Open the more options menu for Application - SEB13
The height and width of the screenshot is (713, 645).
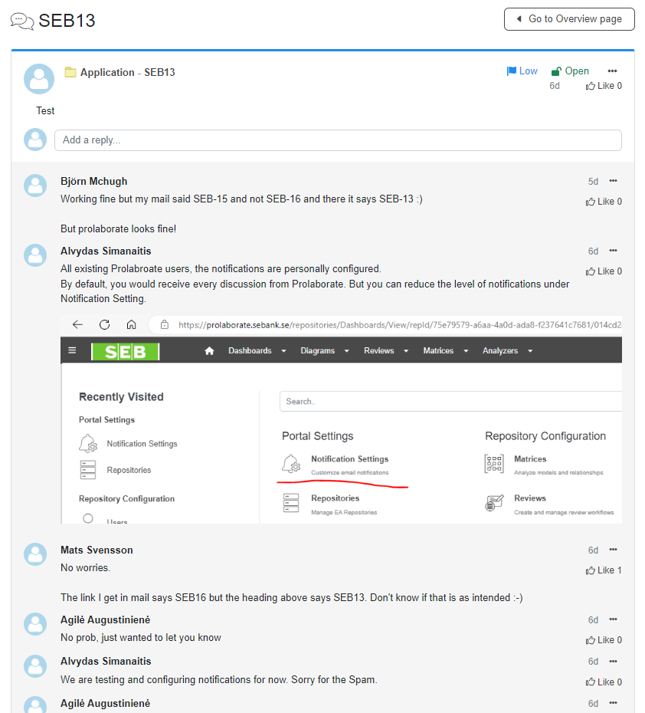coord(612,71)
